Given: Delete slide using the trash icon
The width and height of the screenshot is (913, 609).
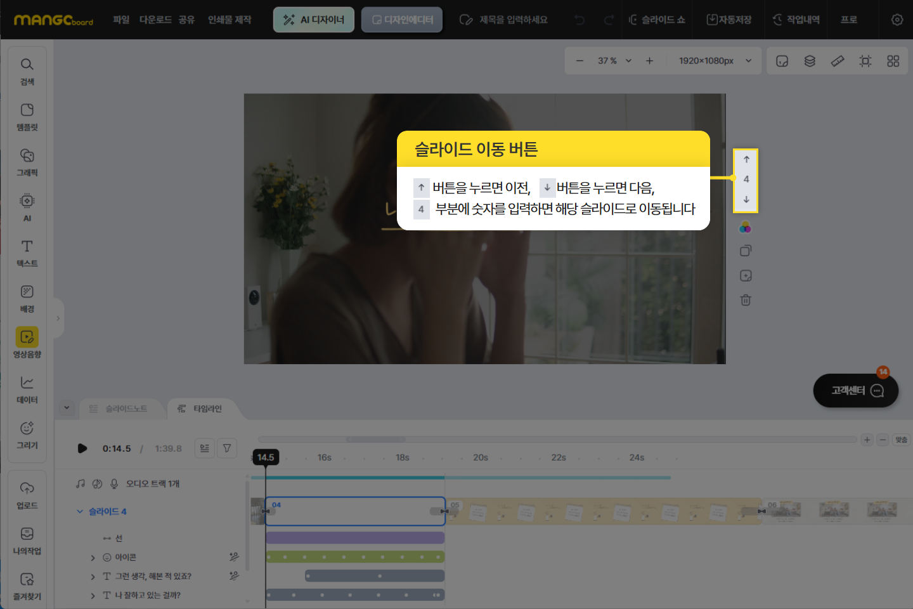Looking at the screenshot, I should point(746,300).
